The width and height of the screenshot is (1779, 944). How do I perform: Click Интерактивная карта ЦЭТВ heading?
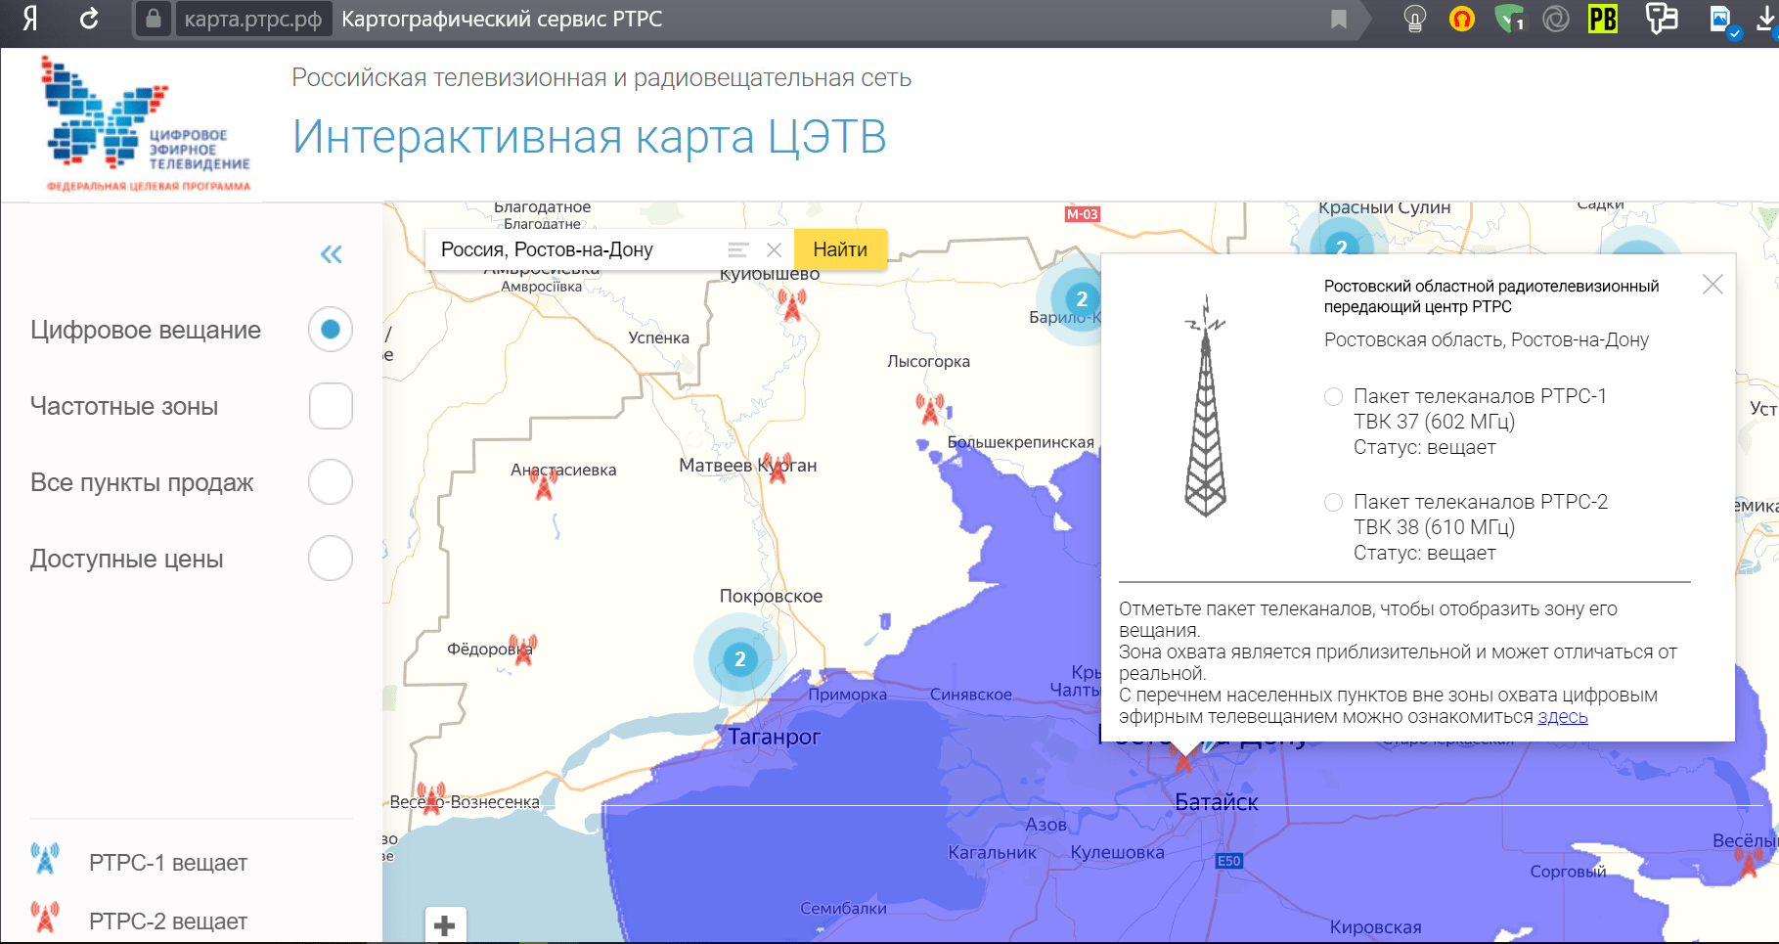(x=590, y=137)
